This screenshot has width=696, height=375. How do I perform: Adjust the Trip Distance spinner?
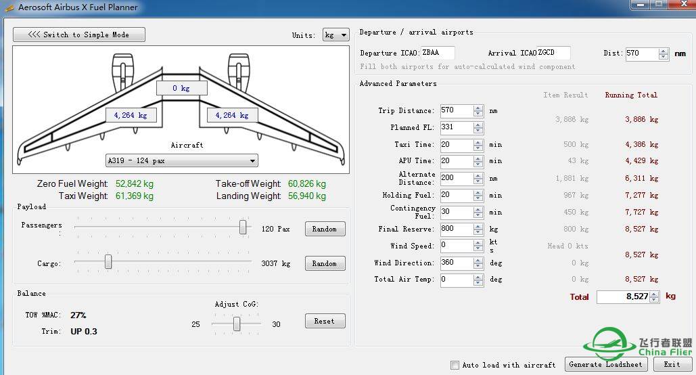(478, 110)
